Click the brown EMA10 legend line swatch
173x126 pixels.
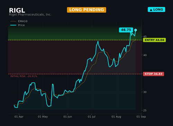pyautogui.click(x=13, y=21)
